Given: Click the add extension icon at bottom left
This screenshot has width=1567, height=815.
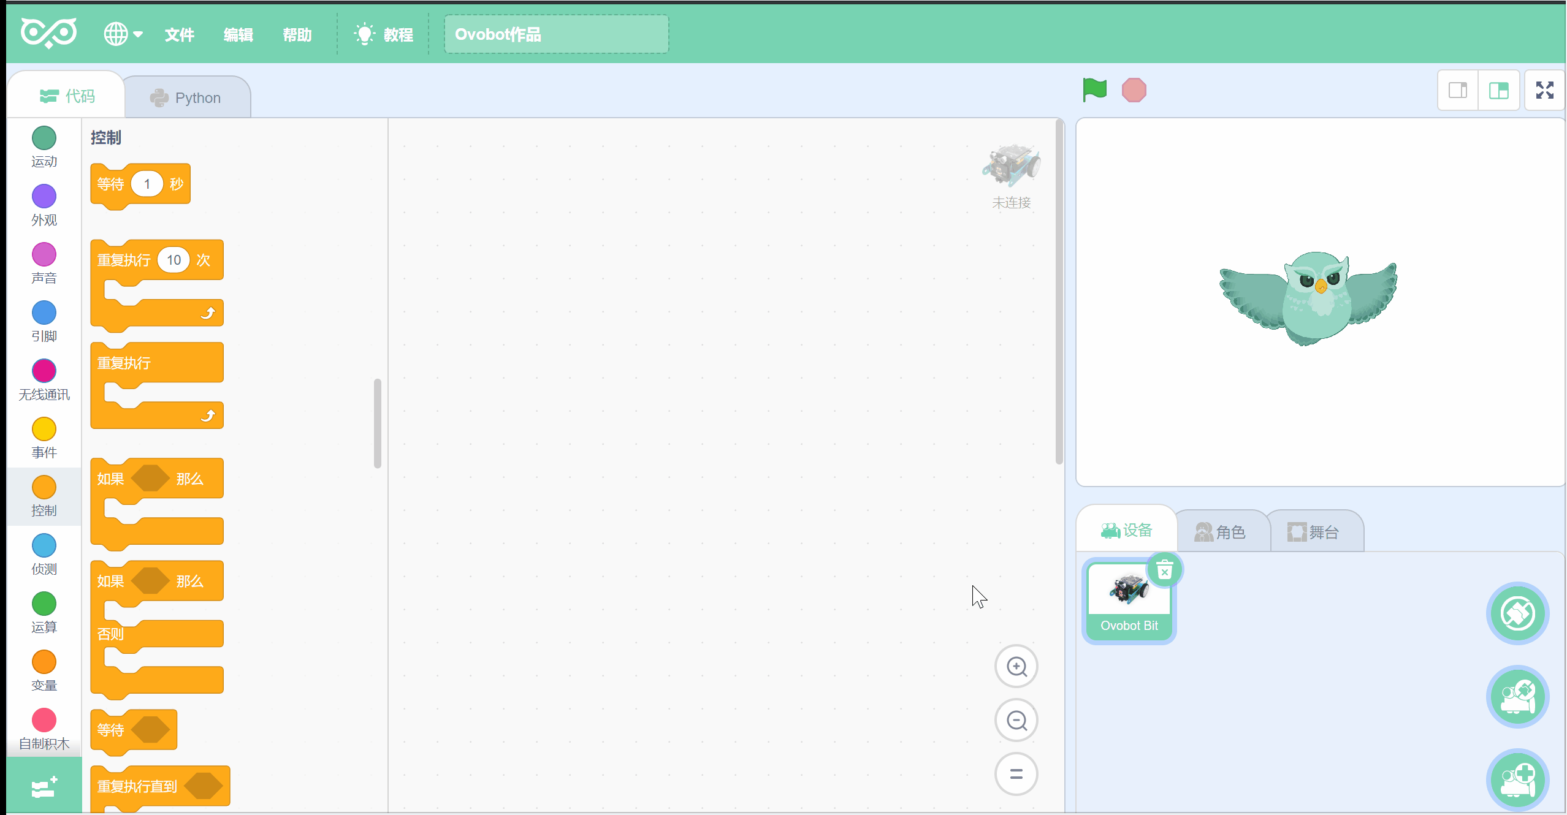Looking at the screenshot, I should (x=44, y=786).
